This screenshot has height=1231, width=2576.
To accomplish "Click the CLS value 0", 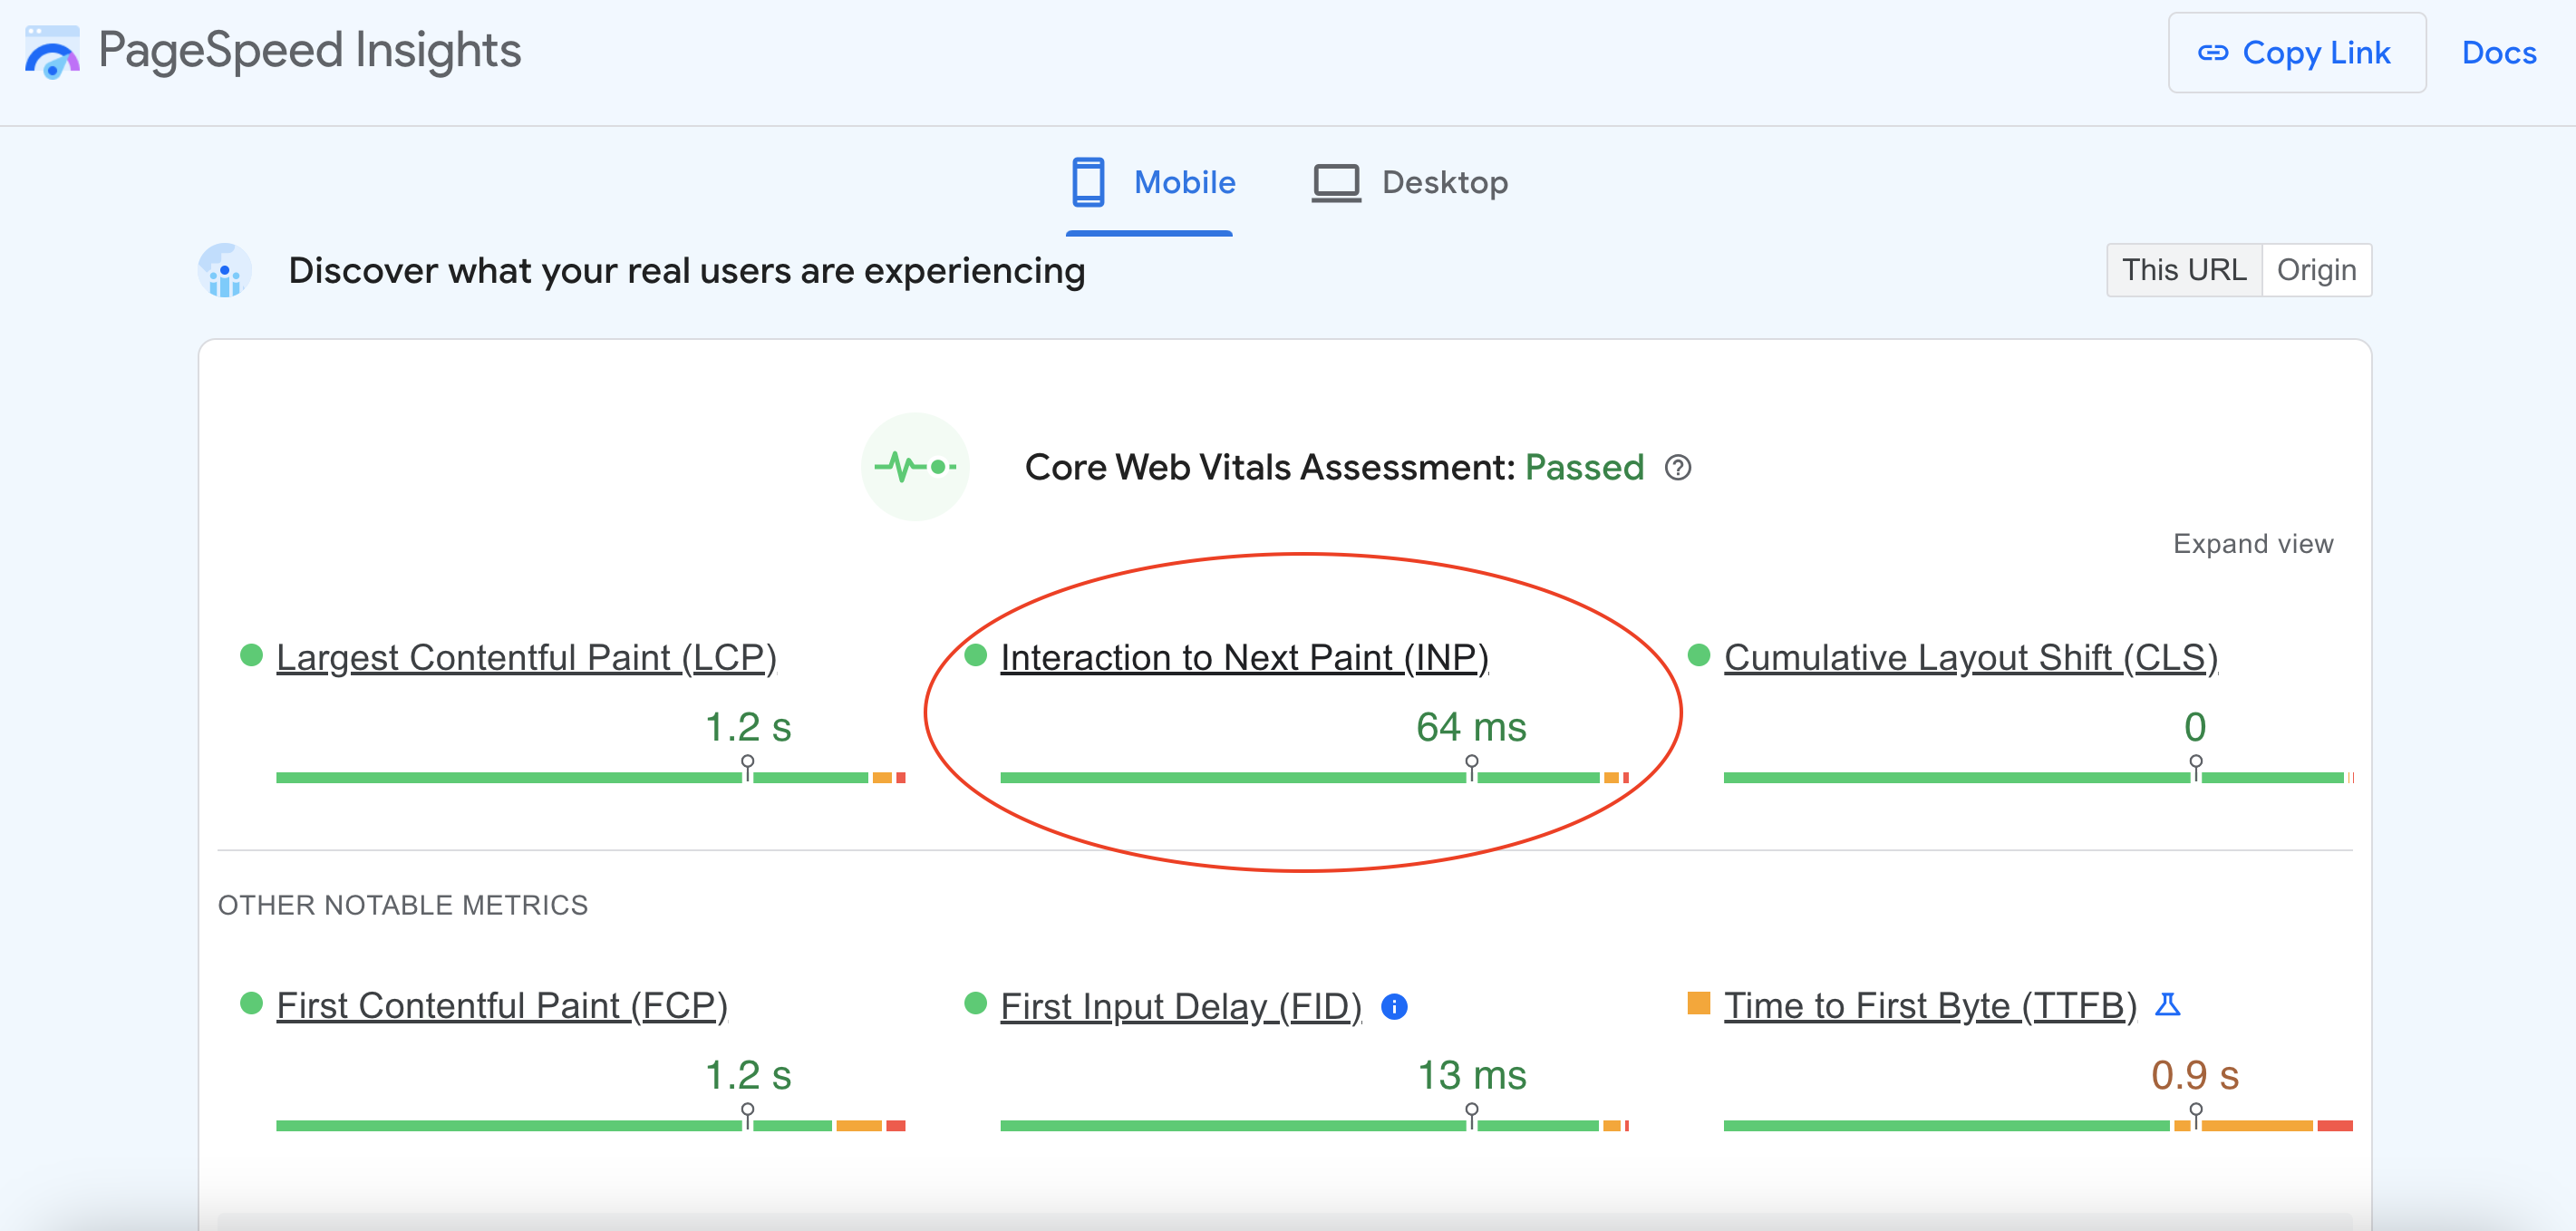I will [x=2195, y=727].
